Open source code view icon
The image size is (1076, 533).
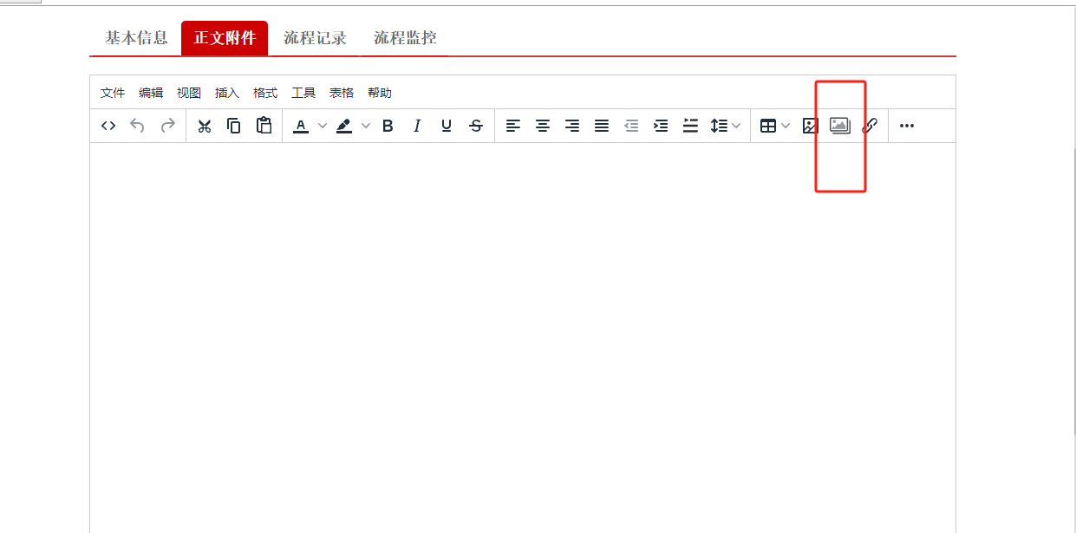click(x=108, y=126)
